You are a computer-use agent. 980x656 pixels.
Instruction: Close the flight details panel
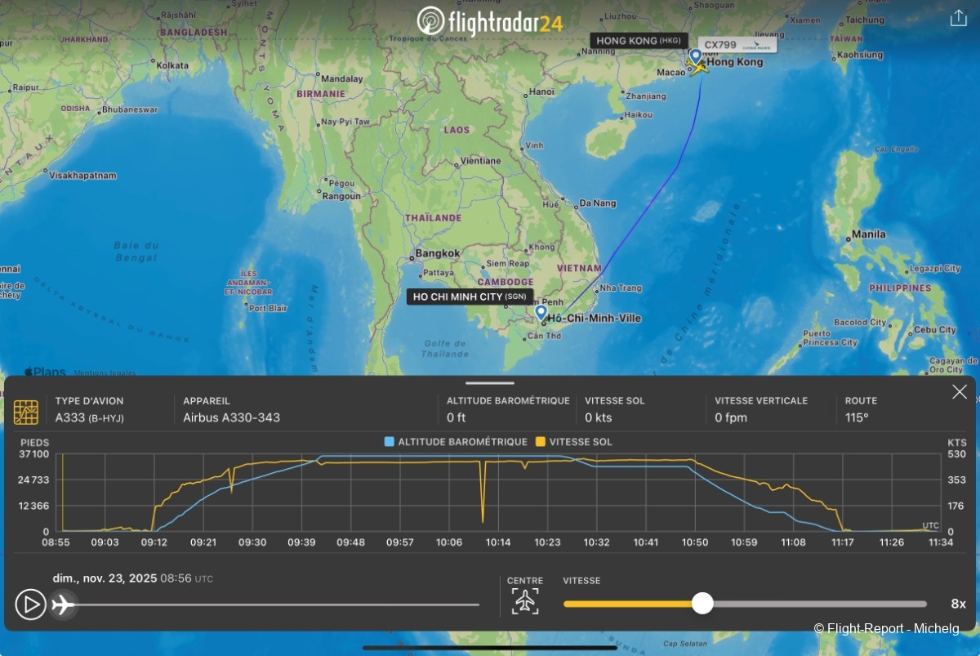pos(960,392)
